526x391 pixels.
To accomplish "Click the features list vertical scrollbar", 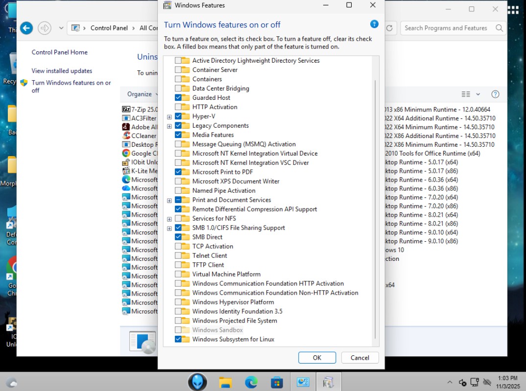I will click(375, 206).
